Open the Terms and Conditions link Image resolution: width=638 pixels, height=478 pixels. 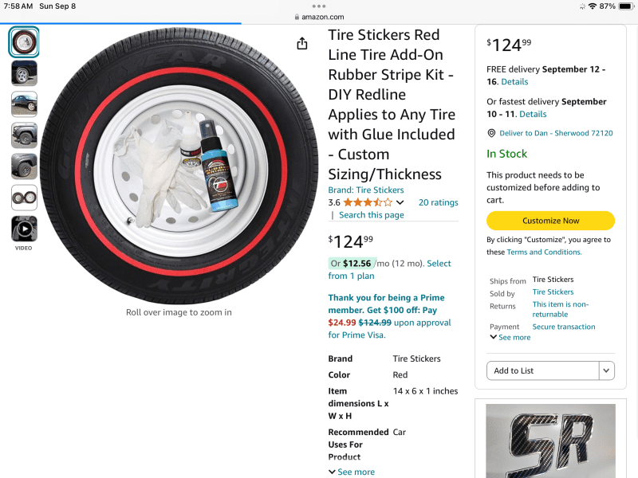[x=545, y=252]
